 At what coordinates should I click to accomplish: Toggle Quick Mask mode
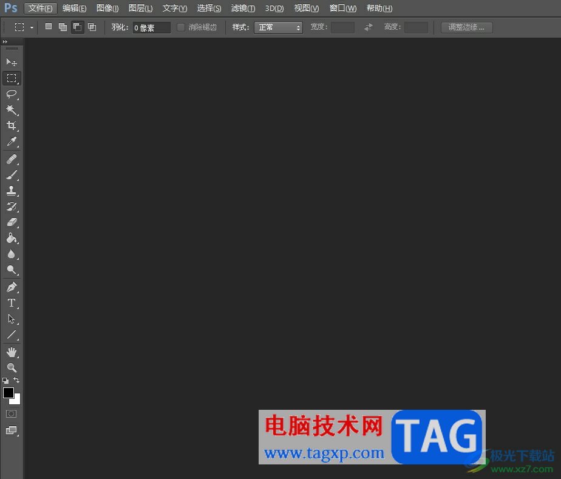click(12, 414)
